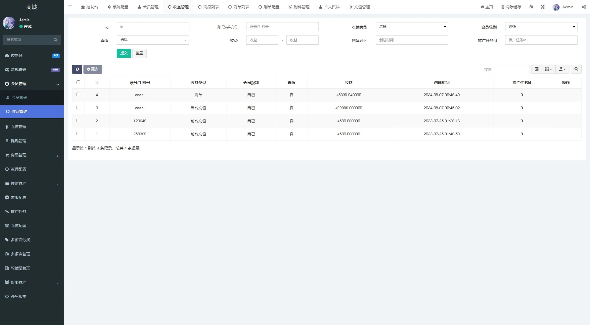Click the magnifier search toggle button
This screenshot has height=325, width=590.
tap(576, 69)
